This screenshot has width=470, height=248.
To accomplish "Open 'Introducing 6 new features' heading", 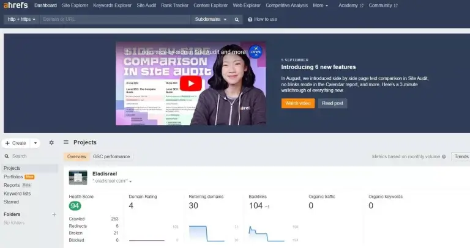I will click(x=318, y=67).
